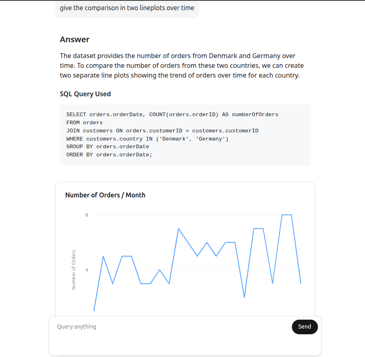Click the ORDER BY line in the query

pyautogui.click(x=109, y=154)
